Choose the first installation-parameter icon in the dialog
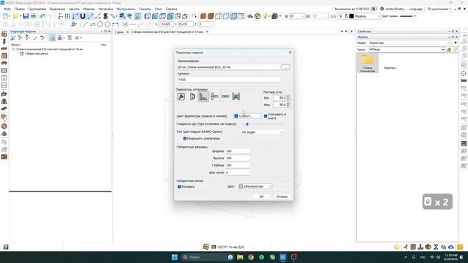Viewport: 468px width, 263px height. 181,96
